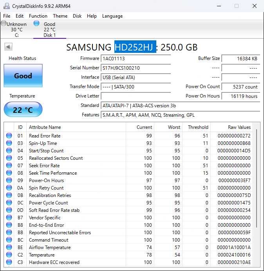Click status orb of Power Cycle Count row

(x=9, y=202)
